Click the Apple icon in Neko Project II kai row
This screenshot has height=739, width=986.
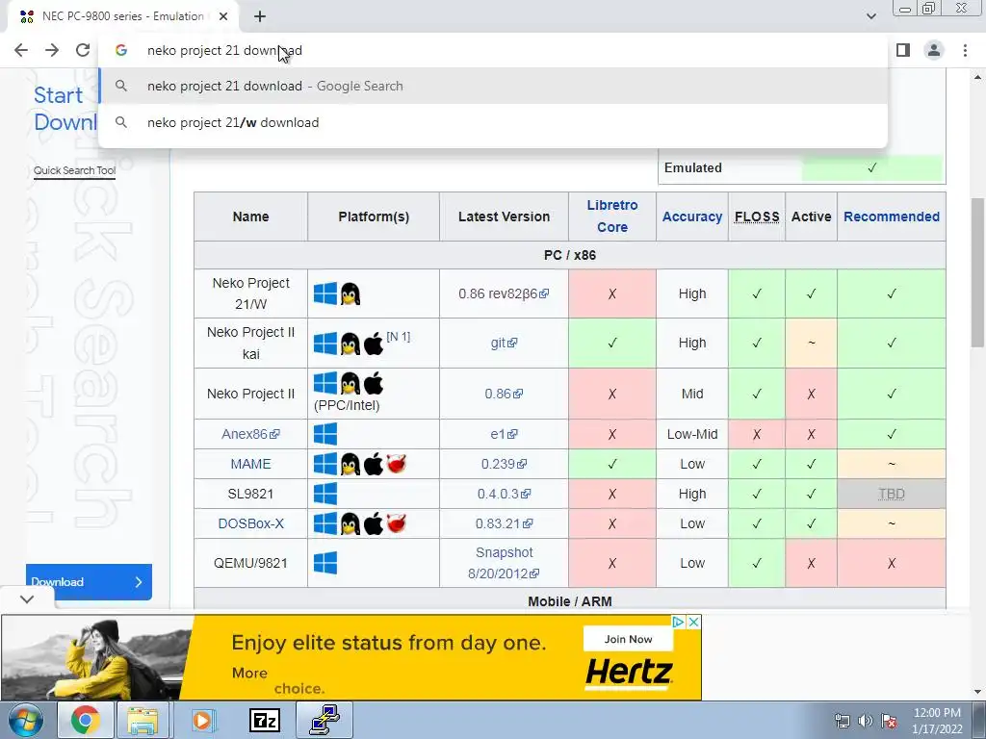(x=374, y=344)
